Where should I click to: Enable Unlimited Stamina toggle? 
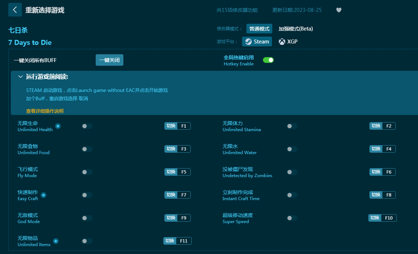tap(292, 126)
